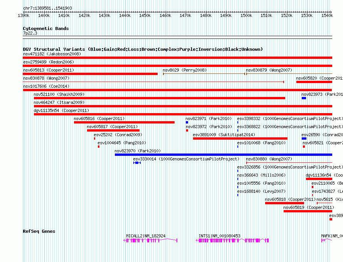Open the nsv605813 (Cooper2011) variant label
Screen dimensions: 343x262
pos(49,70)
